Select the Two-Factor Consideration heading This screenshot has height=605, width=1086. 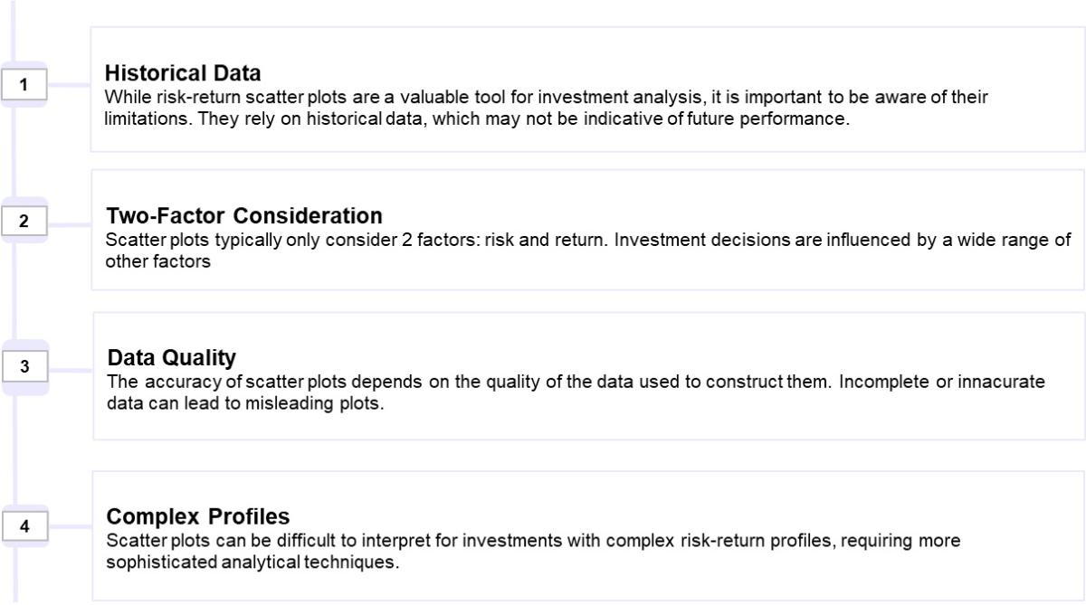244,216
